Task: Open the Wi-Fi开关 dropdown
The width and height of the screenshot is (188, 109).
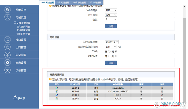Action: coord(111,10)
